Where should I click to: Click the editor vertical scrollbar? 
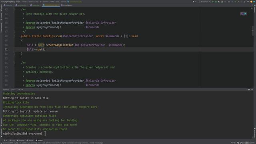click(x=252, y=31)
